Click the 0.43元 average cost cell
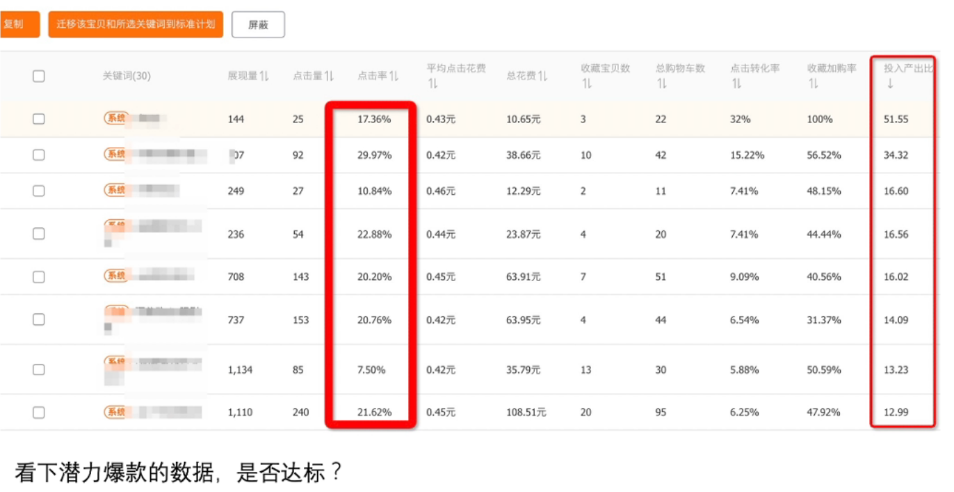Viewport: 954px width, 492px height. pos(441,119)
